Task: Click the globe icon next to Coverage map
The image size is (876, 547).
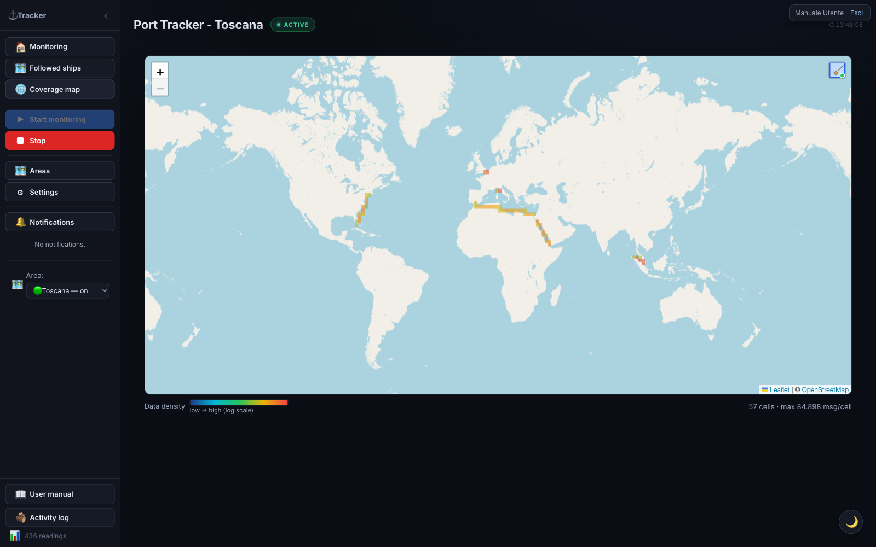Action: point(21,89)
